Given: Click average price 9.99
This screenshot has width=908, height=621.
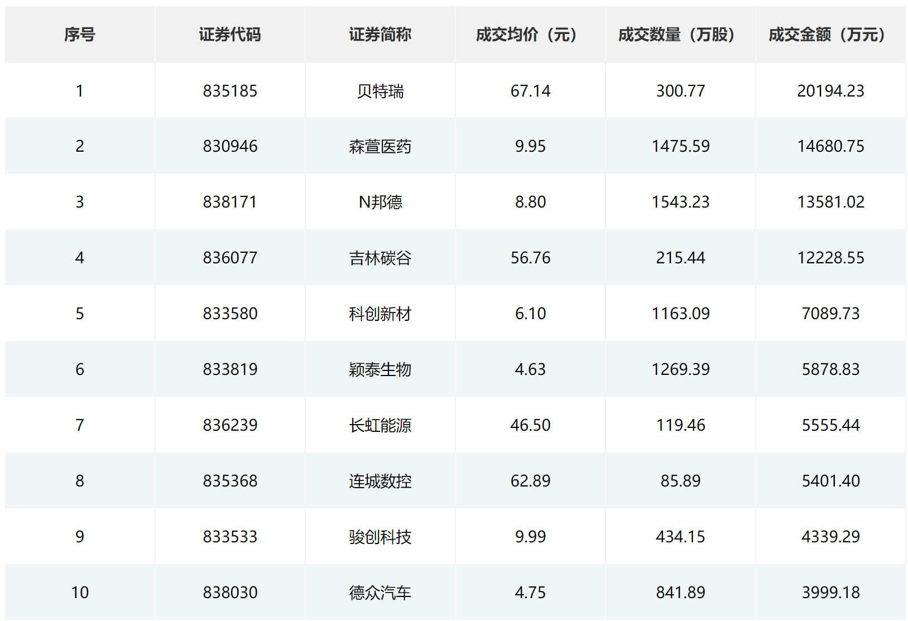Looking at the screenshot, I should [530, 537].
